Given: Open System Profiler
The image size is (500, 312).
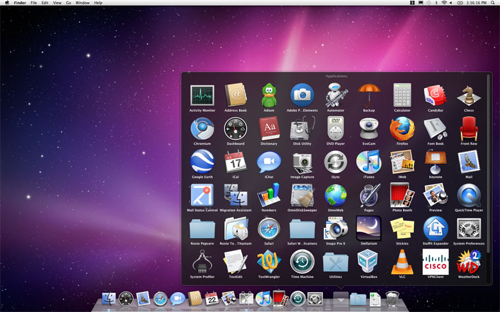Looking at the screenshot, I should coord(202,262).
